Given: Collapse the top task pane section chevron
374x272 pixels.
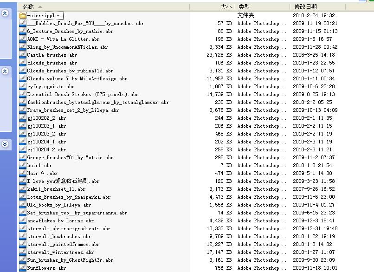Looking at the screenshot, I should coord(5,13).
